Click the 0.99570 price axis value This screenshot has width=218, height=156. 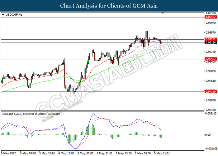(x=211, y=32)
